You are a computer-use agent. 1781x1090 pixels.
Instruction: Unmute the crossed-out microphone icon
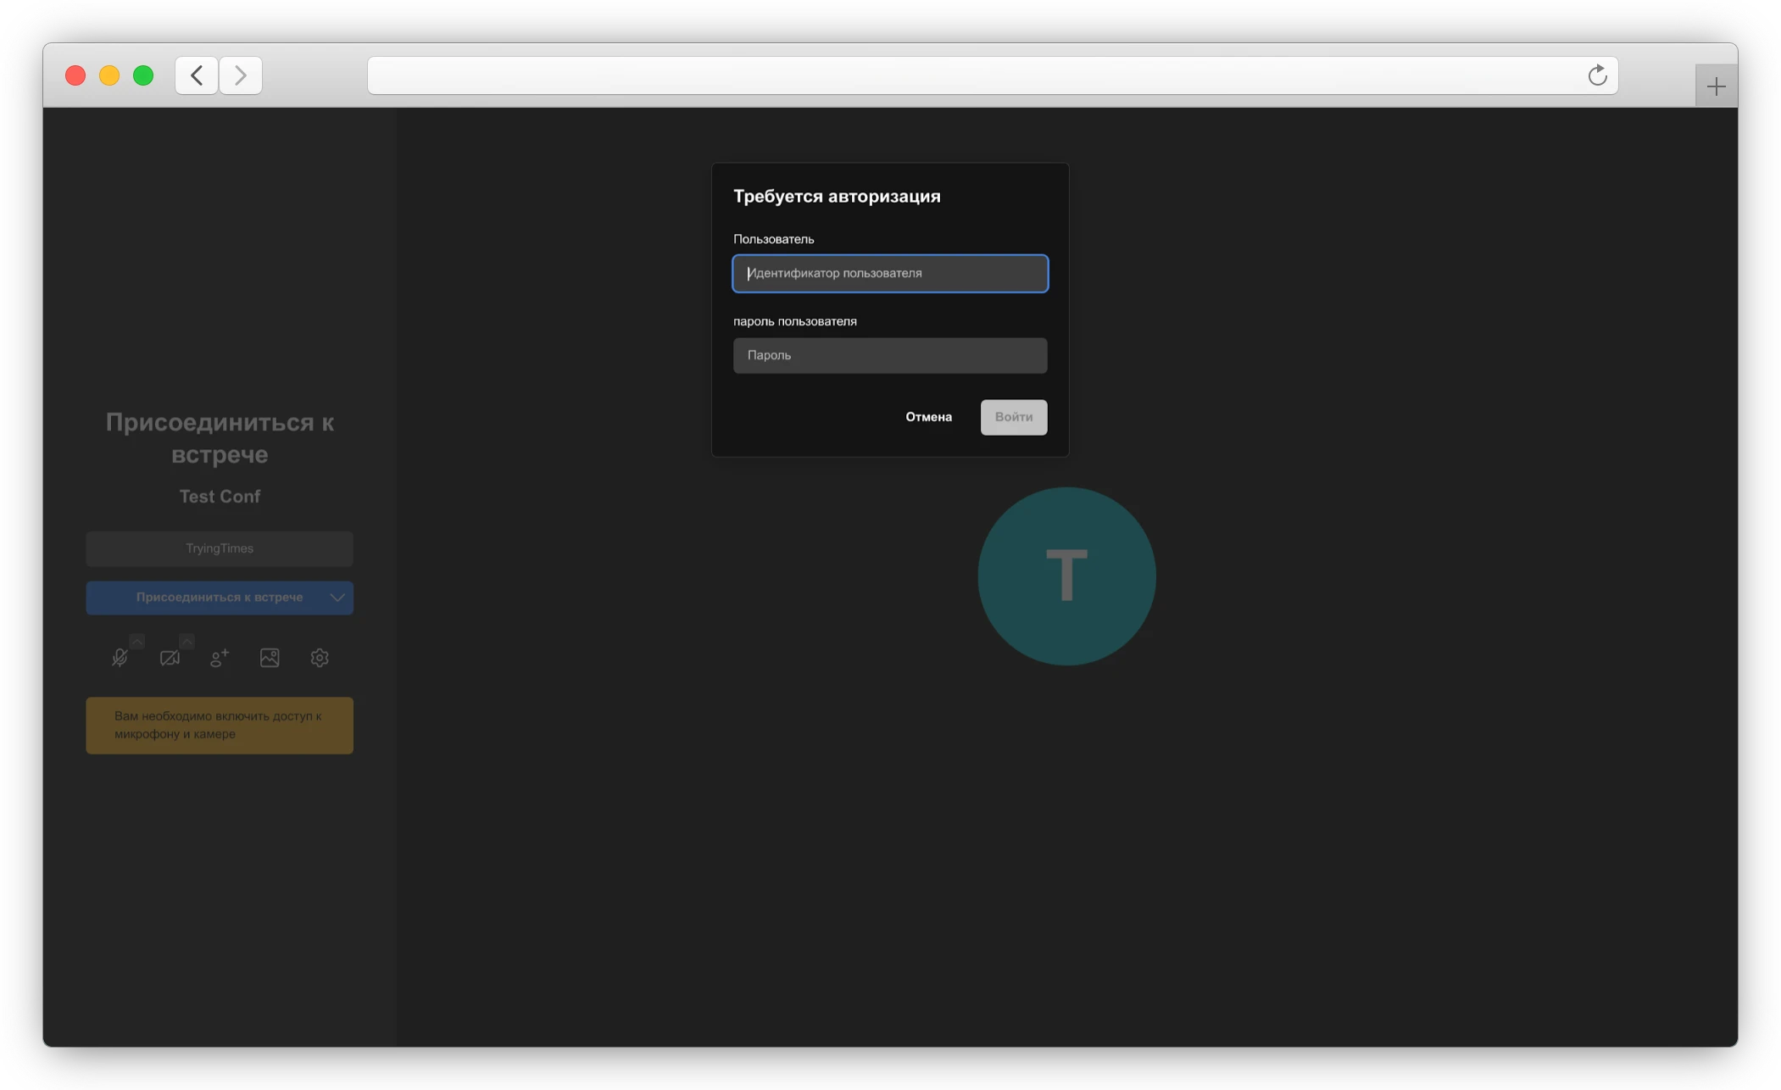120,658
